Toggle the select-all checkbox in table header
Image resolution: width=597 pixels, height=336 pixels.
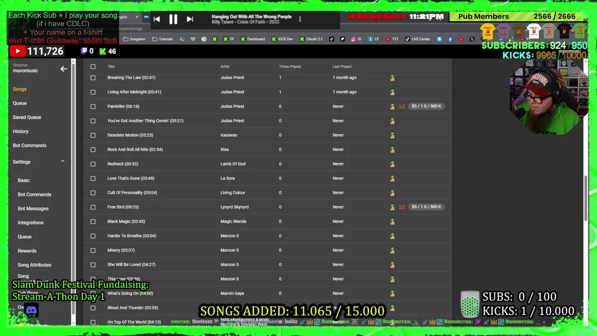[93, 67]
